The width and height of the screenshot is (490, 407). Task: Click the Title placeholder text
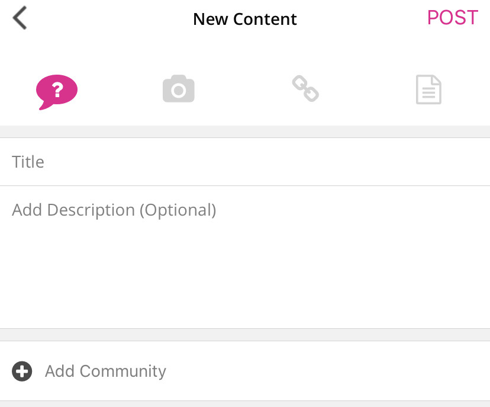(x=28, y=162)
